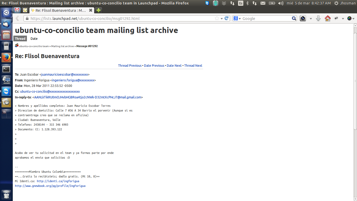The width and height of the screenshot is (357, 201).
Task: Click the Google search field
Action: (x=267, y=19)
